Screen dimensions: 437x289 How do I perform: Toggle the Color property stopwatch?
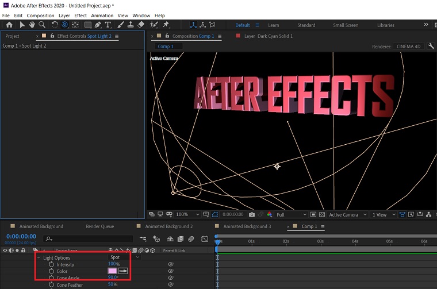tap(51, 271)
